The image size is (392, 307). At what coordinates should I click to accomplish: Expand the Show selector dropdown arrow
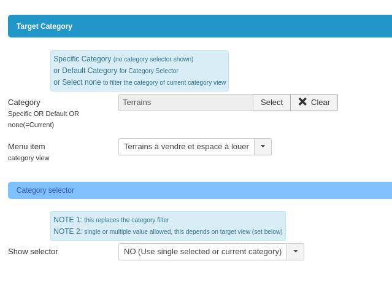pos(295,252)
